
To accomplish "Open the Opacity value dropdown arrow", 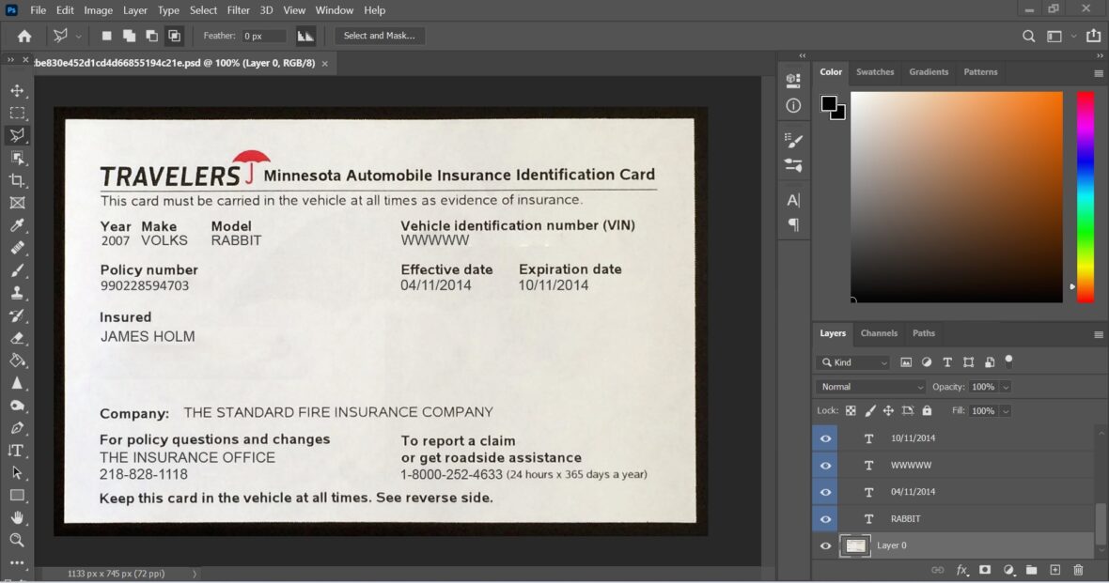I will [1006, 387].
